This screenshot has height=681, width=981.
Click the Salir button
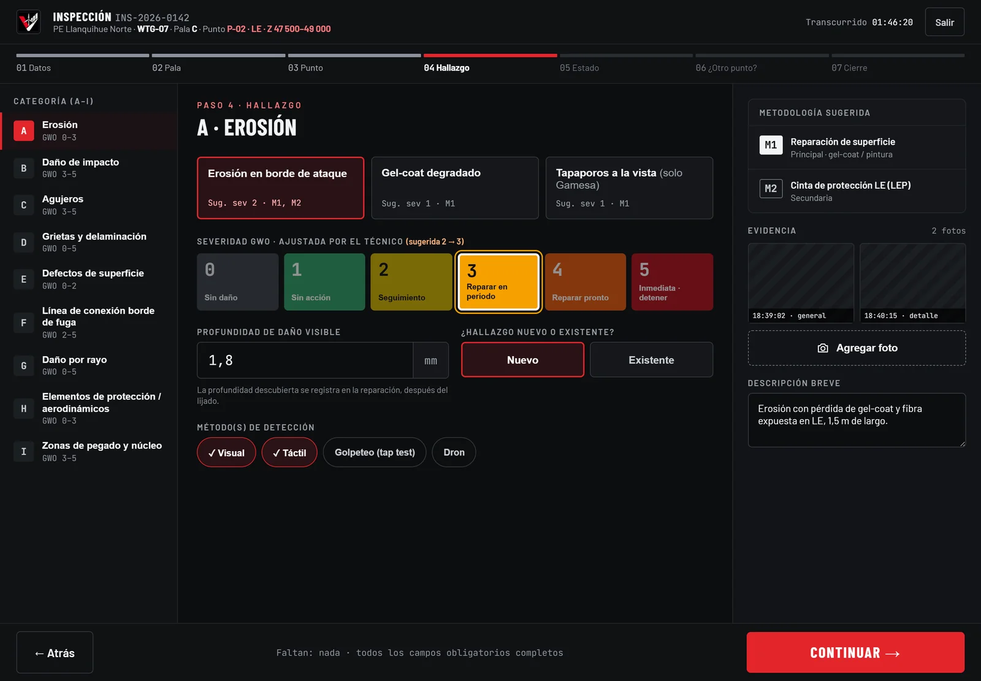click(x=944, y=22)
